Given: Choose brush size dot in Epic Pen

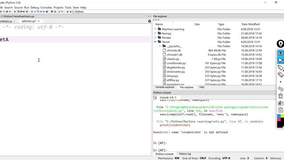Looking at the screenshot, I should (x=280, y=82).
